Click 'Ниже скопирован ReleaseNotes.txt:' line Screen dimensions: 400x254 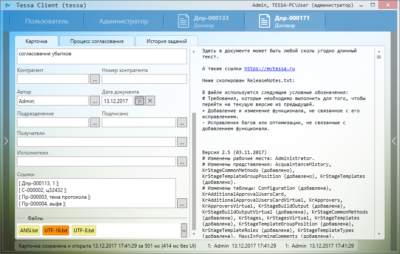248,80
